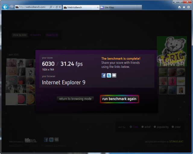Click the footer email envelope icon

click(57, 140)
